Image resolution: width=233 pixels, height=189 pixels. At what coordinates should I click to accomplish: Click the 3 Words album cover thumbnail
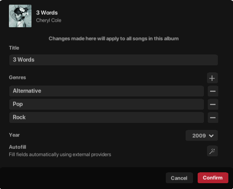[x=20, y=16]
